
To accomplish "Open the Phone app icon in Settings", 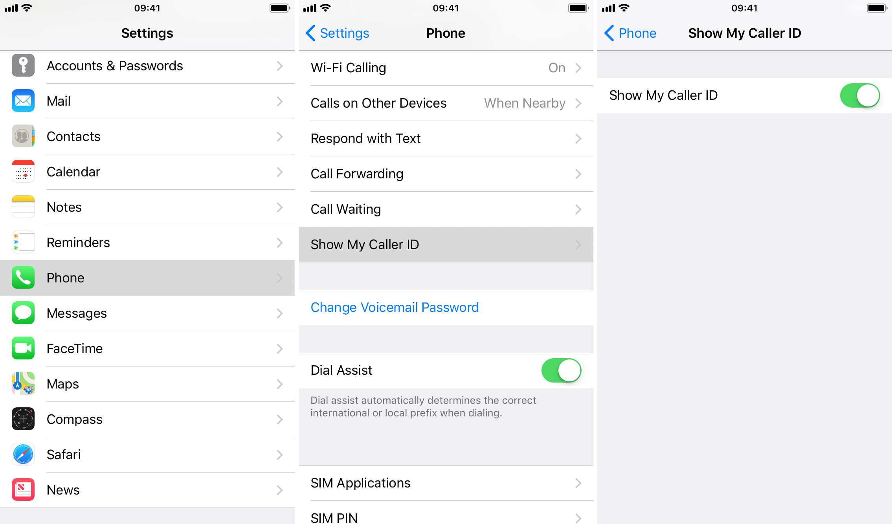I will pyautogui.click(x=22, y=277).
